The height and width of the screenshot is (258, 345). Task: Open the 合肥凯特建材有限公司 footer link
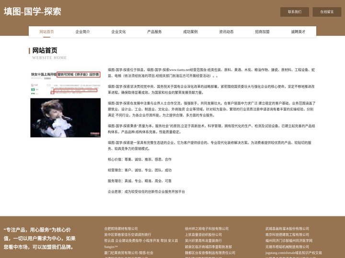(x=121, y=228)
